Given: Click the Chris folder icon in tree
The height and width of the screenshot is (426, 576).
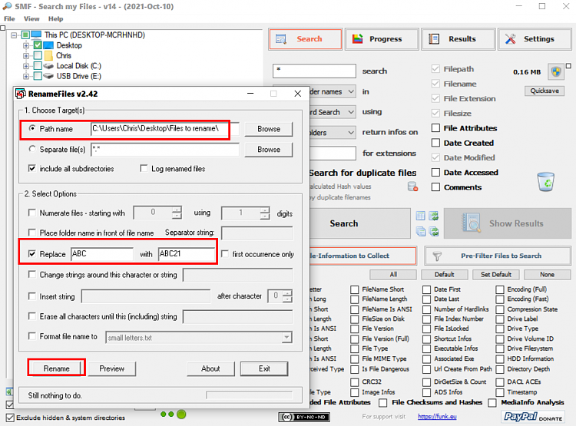Looking at the screenshot, I should click(48, 55).
